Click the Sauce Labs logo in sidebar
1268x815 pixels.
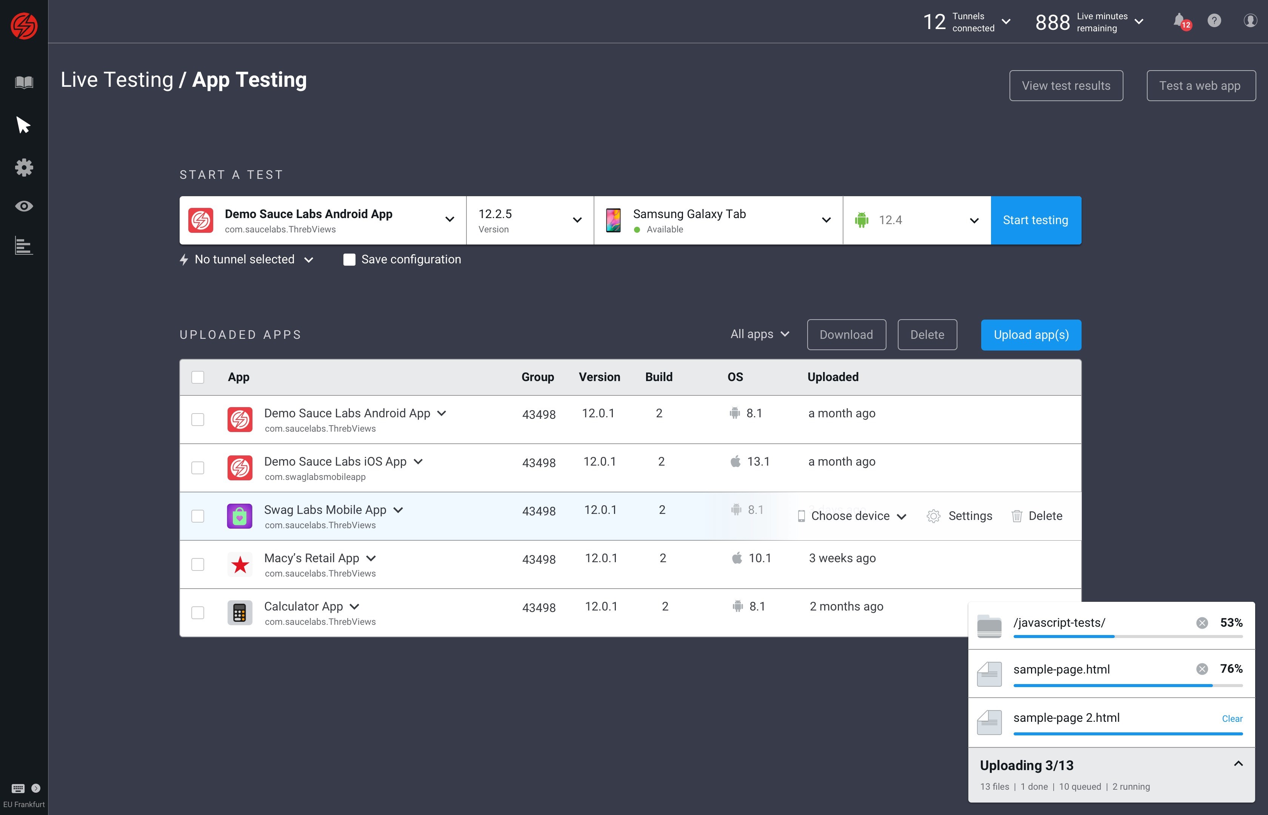[x=24, y=26]
